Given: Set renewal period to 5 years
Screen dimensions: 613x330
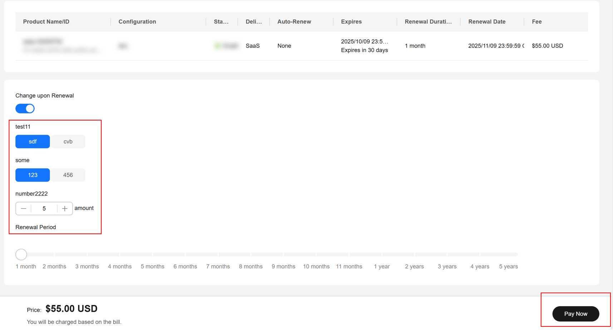Looking at the screenshot, I should click(508, 266).
